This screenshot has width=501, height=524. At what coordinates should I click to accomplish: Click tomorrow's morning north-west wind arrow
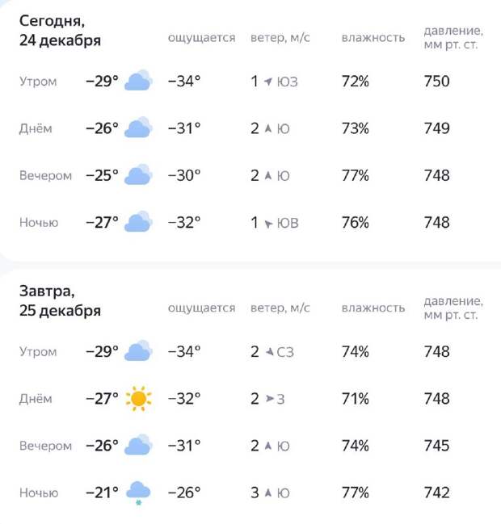(x=268, y=352)
